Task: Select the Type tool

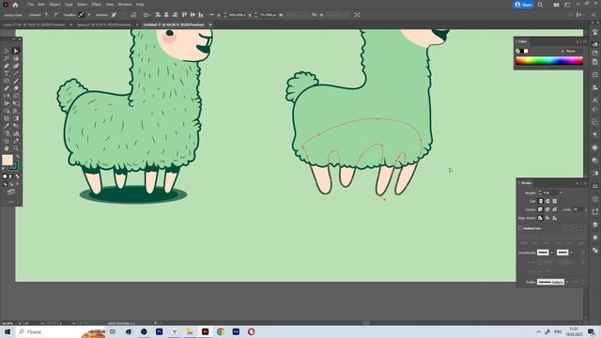Action: coord(7,73)
